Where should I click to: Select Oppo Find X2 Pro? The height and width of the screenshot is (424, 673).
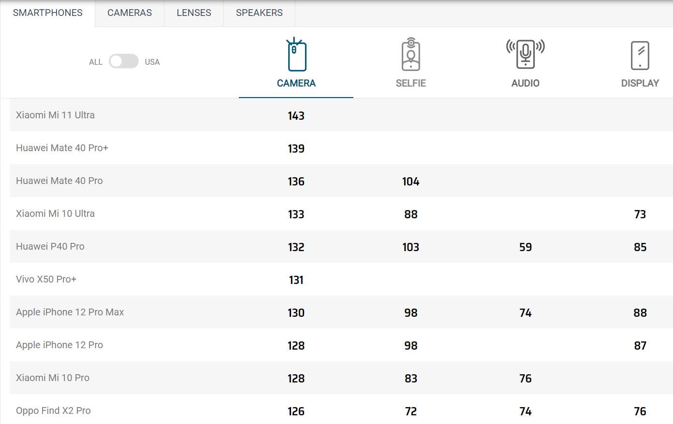pos(53,410)
